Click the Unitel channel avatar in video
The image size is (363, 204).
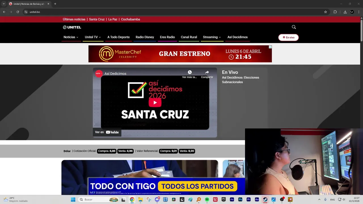[x=99, y=73]
